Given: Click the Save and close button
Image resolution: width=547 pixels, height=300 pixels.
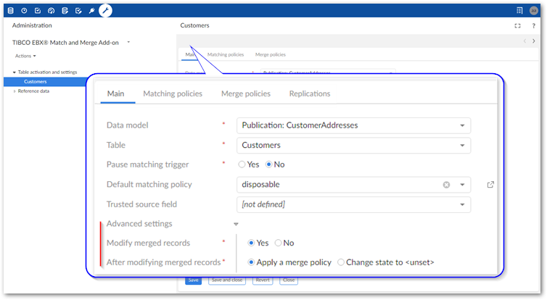Looking at the screenshot, I should coord(226,280).
